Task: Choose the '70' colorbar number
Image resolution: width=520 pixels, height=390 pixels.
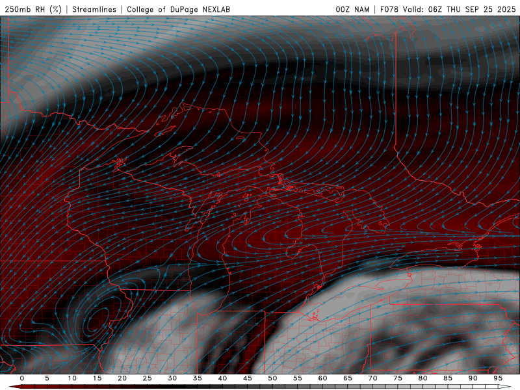Action: (372, 378)
